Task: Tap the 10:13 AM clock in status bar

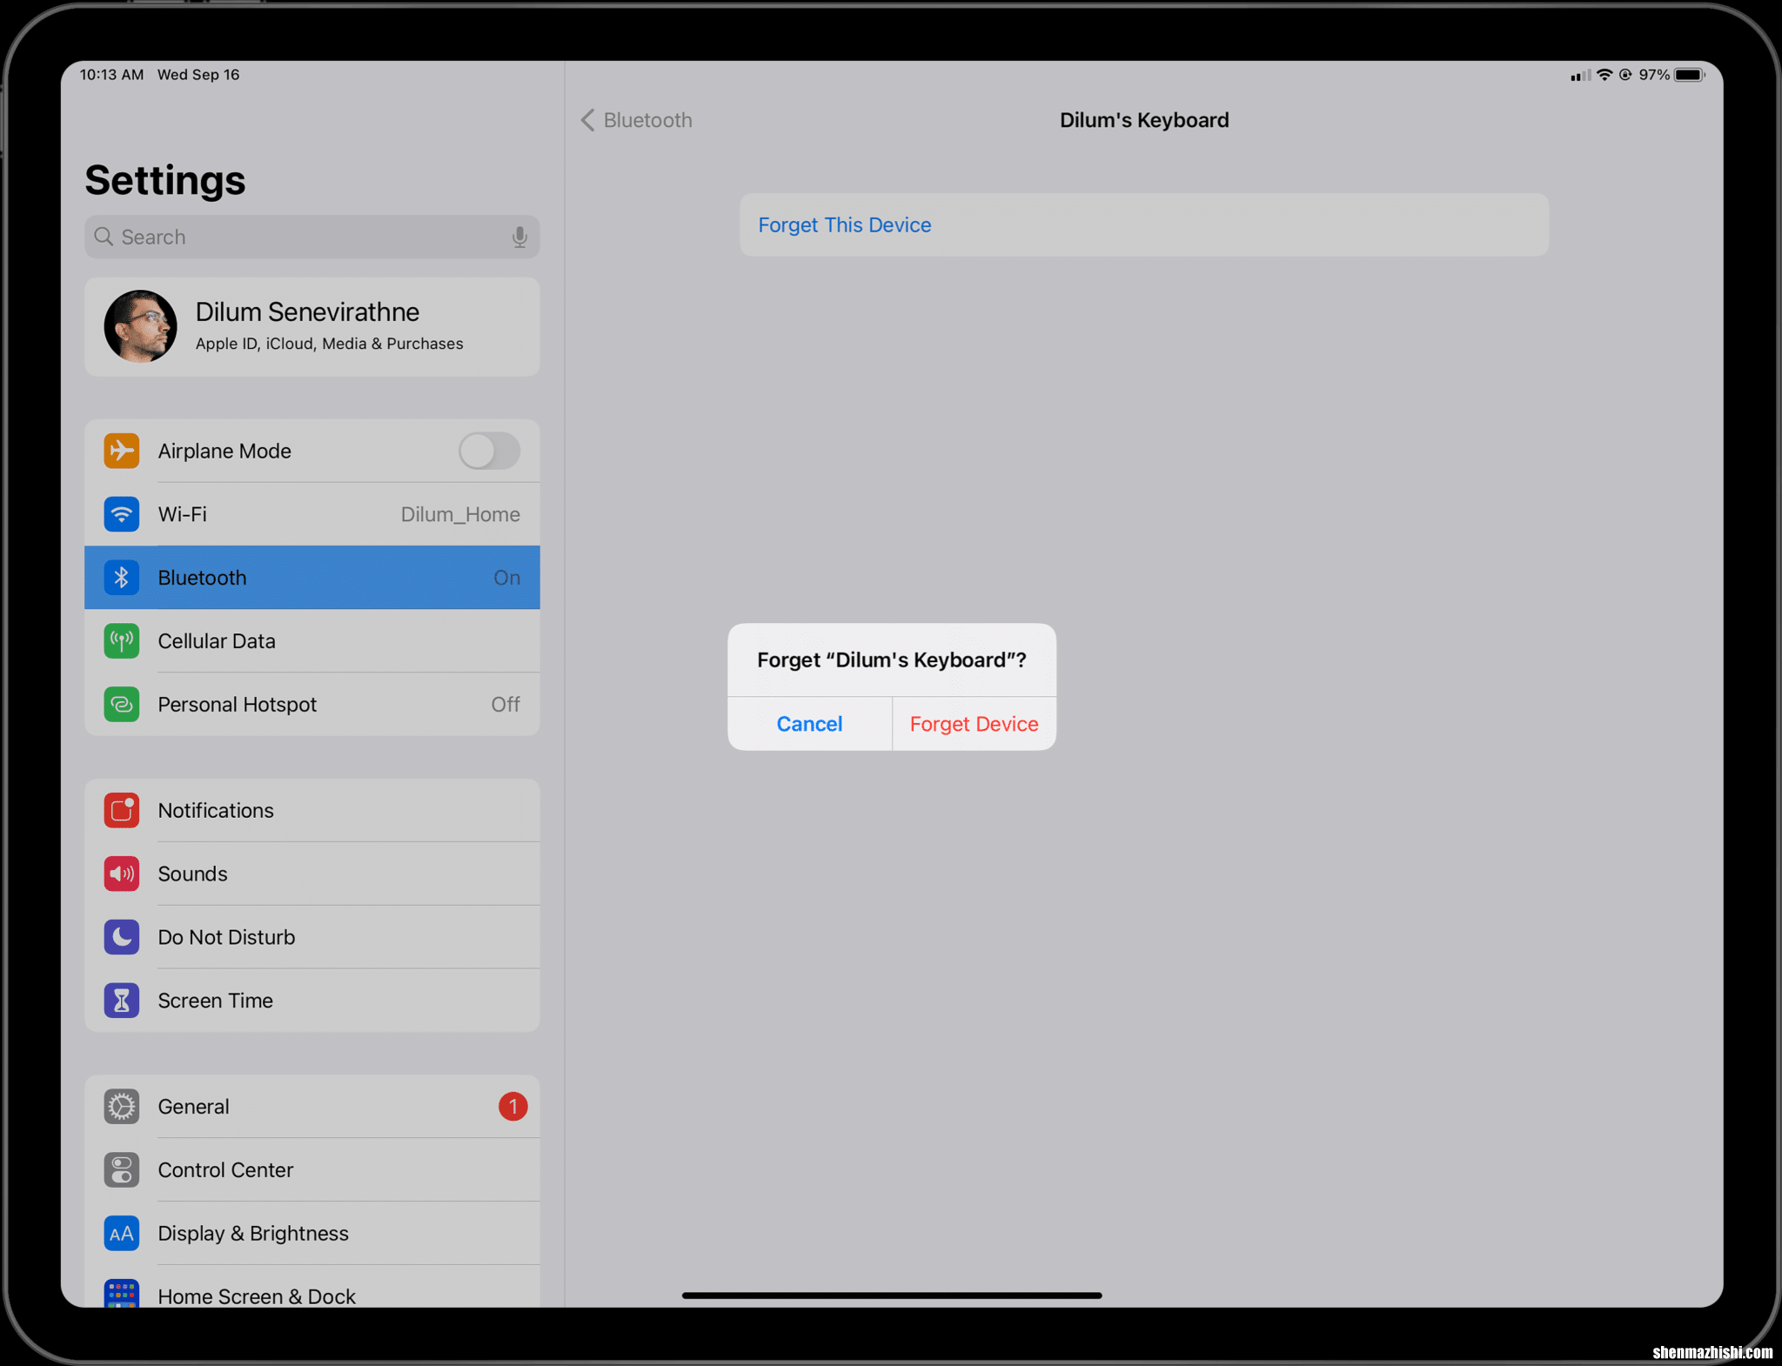Action: pyautogui.click(x=112, y=75)
